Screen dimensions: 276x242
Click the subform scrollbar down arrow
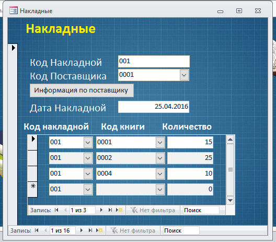point(230,201)
